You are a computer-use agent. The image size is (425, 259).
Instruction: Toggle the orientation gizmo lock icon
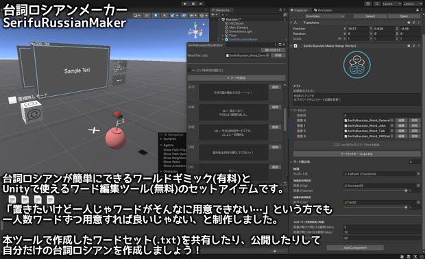coord(204,24)
